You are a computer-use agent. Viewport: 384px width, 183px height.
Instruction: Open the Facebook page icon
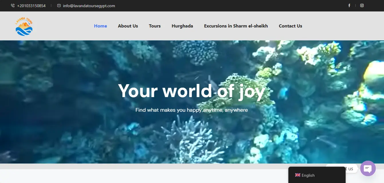tap(349, 5)
